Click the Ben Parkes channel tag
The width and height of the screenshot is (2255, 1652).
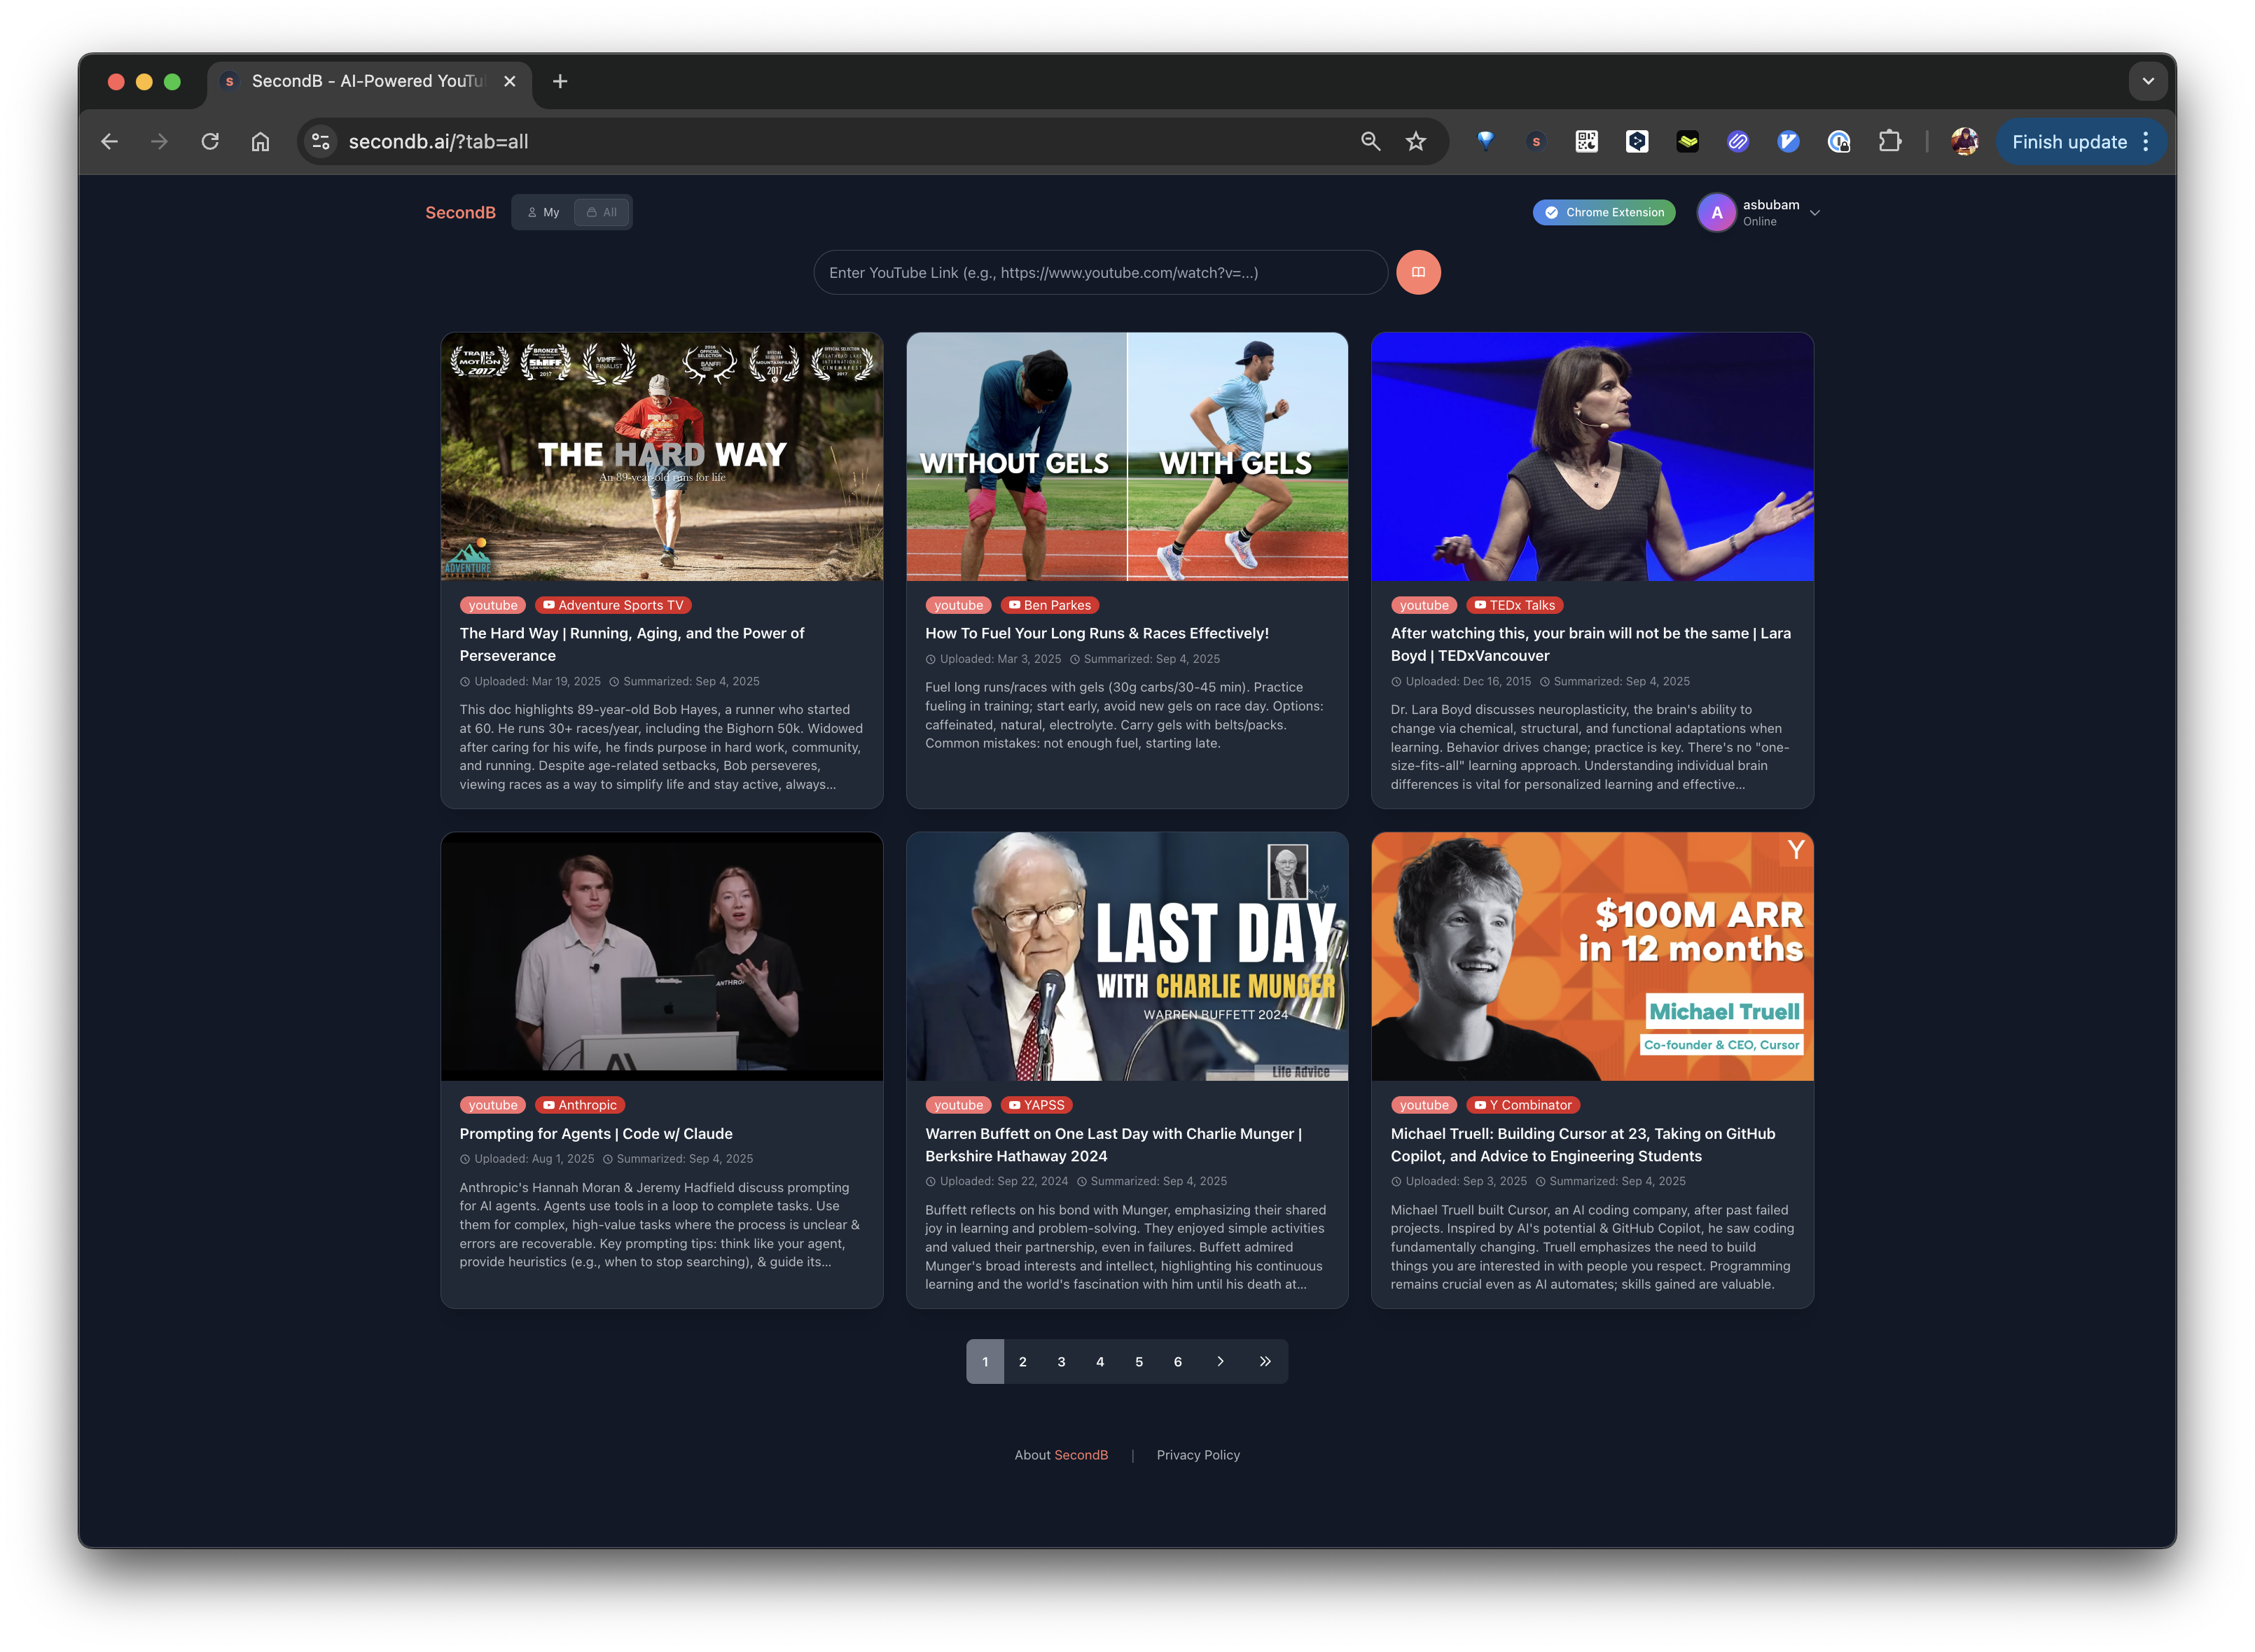pyautogui.click(x=1050, y=605)
